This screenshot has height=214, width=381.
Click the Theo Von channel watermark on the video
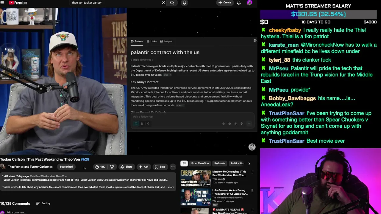[252, 147]
